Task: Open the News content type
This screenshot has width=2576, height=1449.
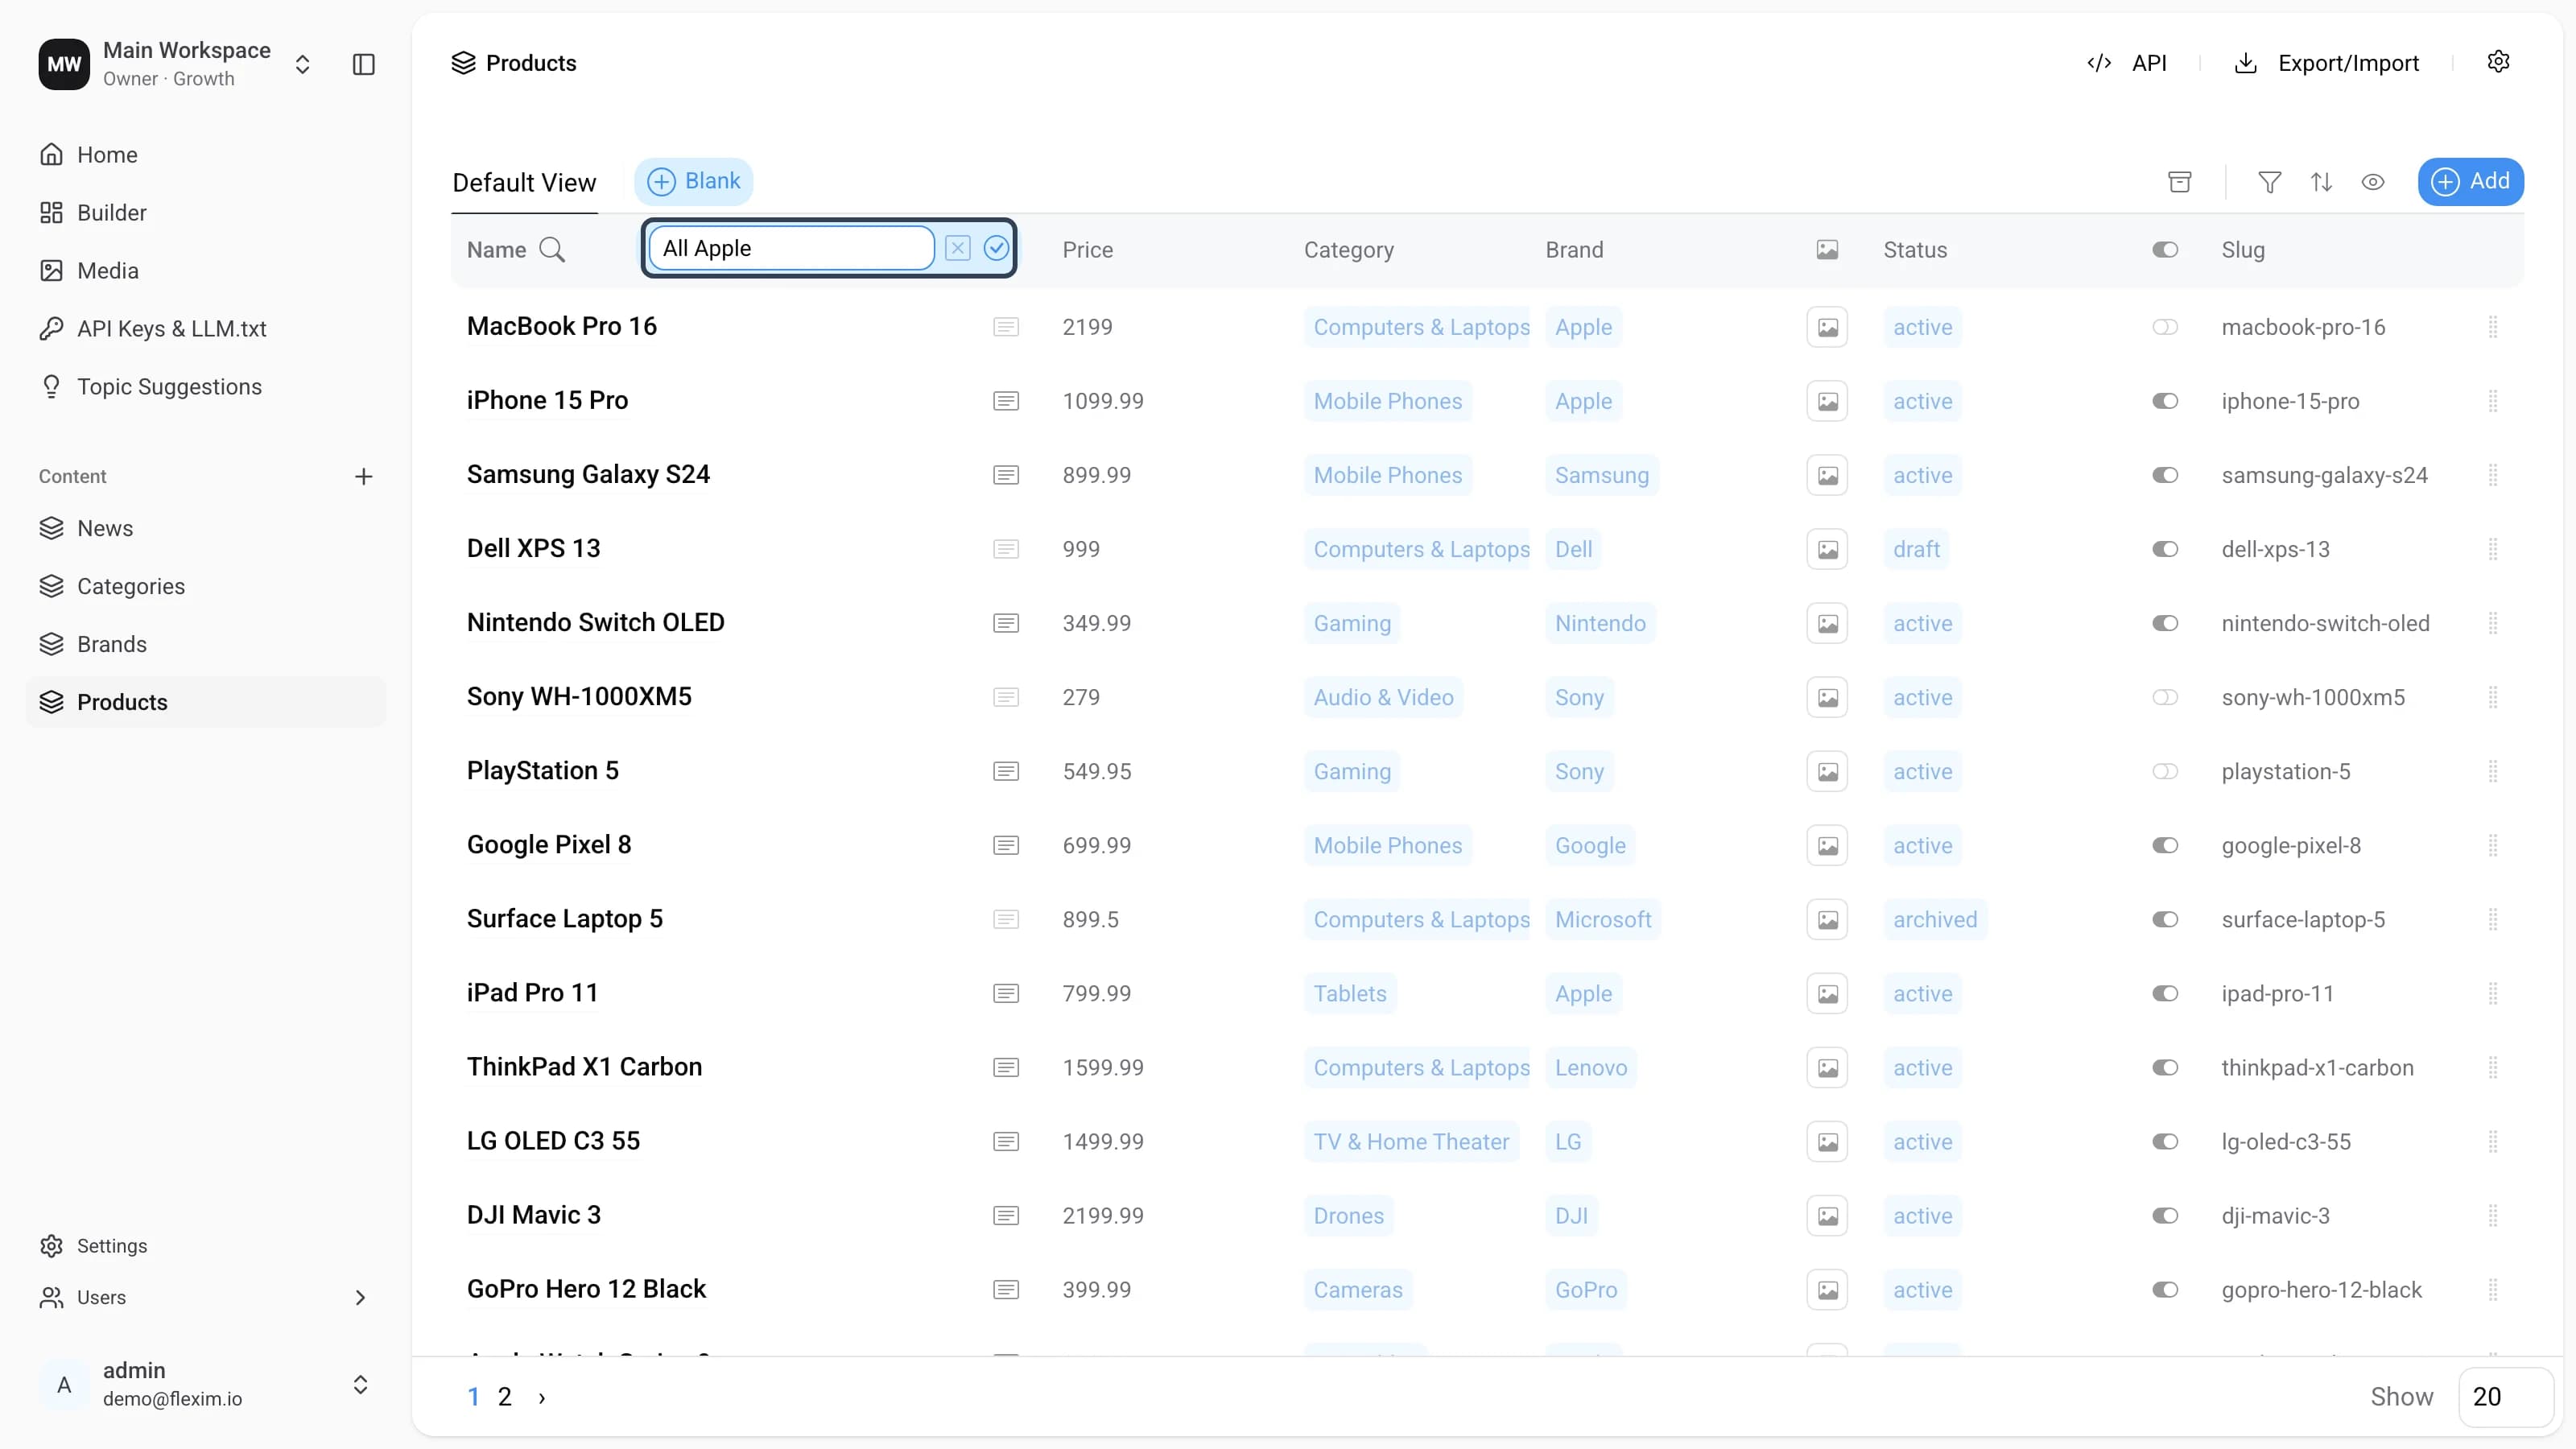Action: pos(206,528)
